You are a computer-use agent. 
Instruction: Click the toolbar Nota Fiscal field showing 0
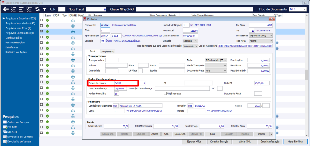click(96, 9)
